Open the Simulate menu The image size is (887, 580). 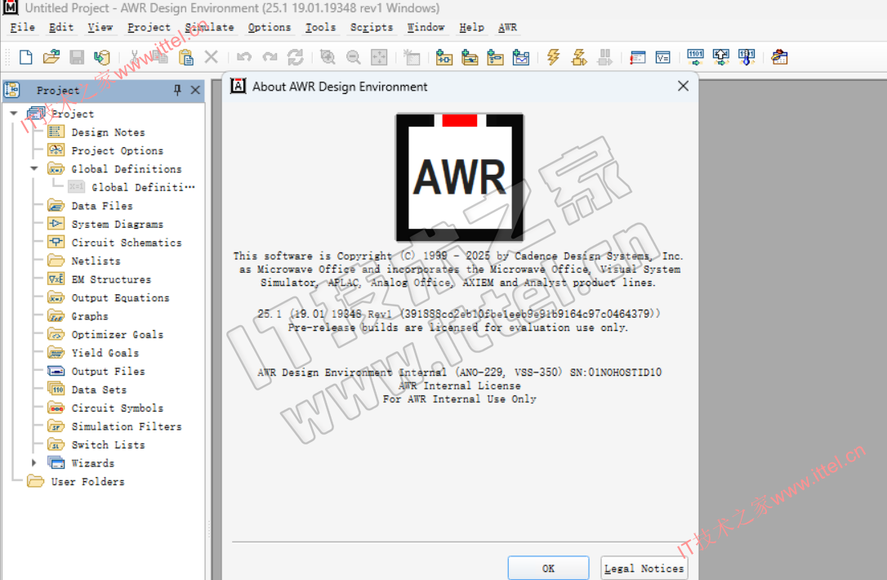click(x=210, y=27)
